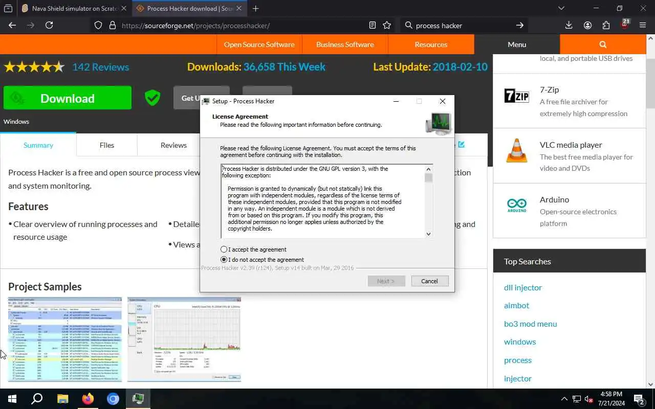
Task: Click the site padlock security icon
Action: pyautogui.click(x=113, y=25)
